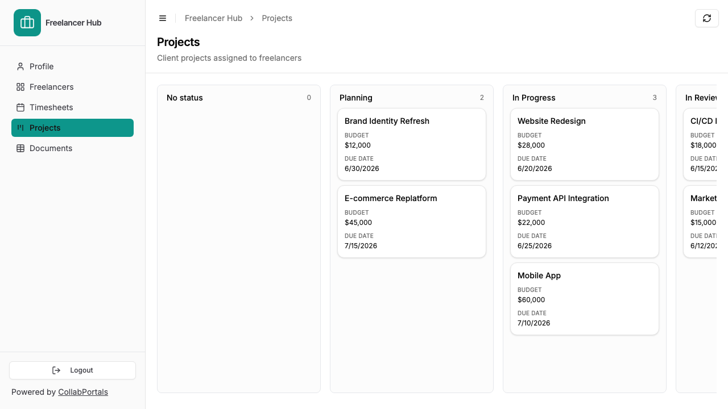The height and width of the screenshot is (409, 728).
Task: Click the 6/30/2026 due date
Action: (x=362, y=169)
